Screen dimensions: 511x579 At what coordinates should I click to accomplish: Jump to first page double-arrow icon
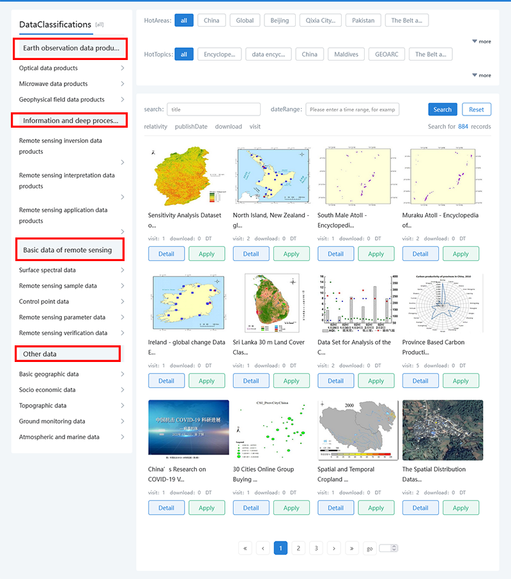[245, 548]
